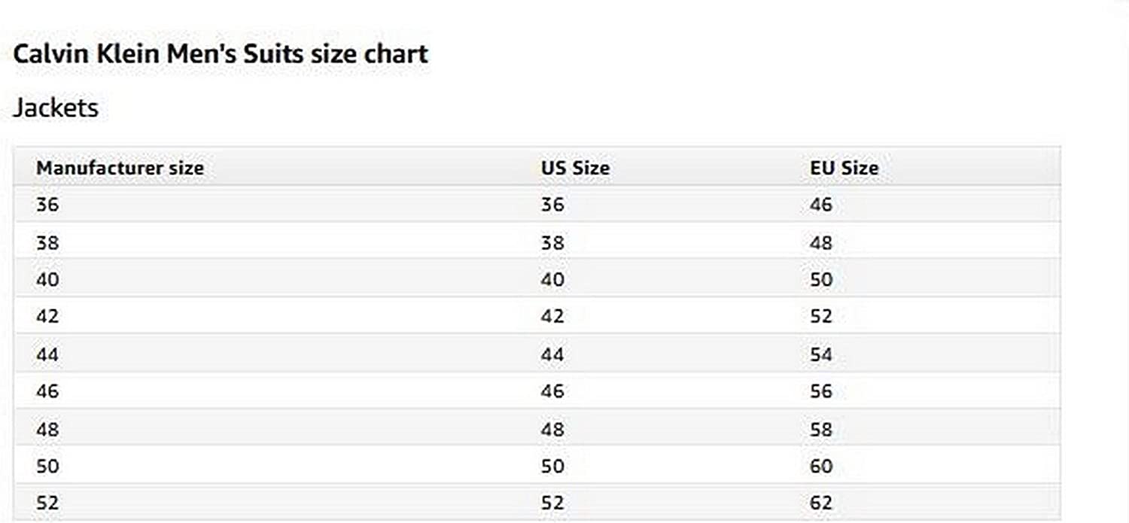1129x523 pixels.
Task: Click US size 38 in the middle column
Action: click(552, 243)
